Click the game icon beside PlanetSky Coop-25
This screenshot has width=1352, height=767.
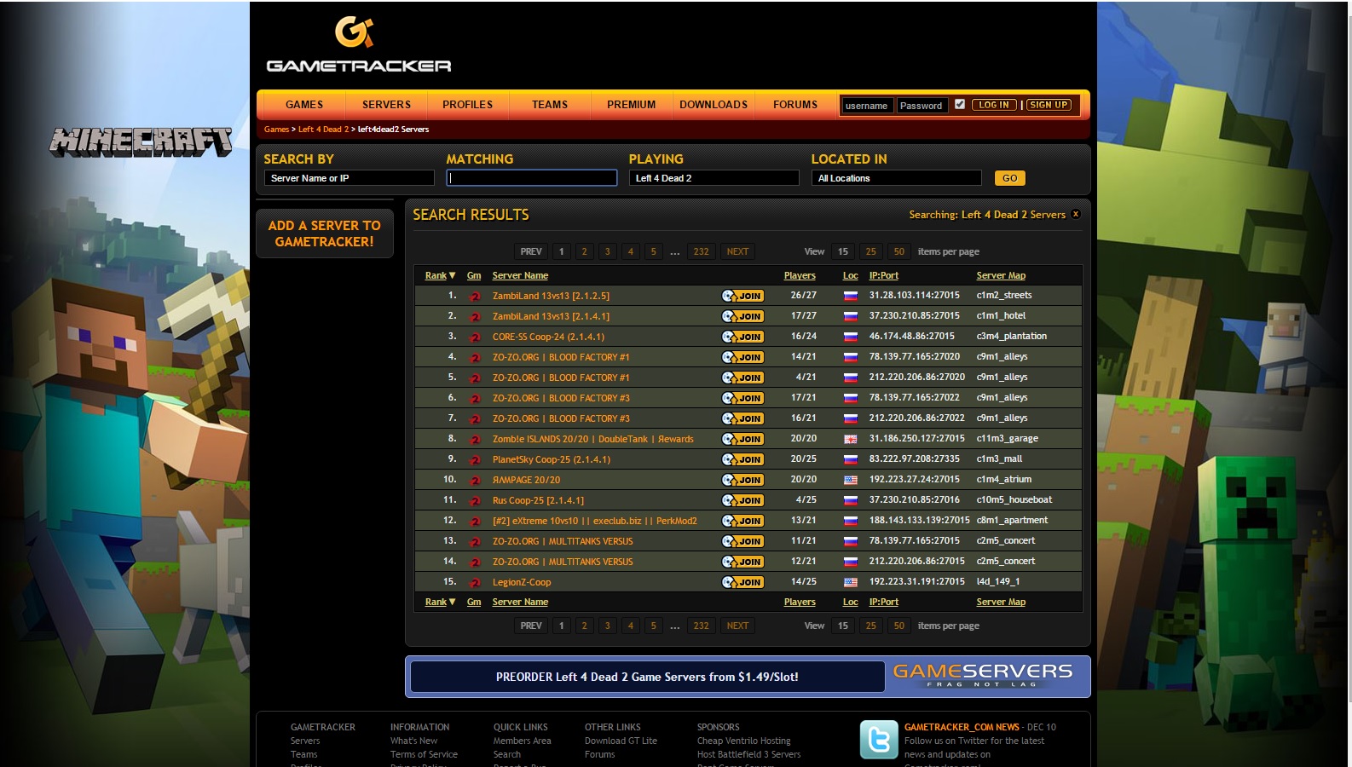coord(475,459)
